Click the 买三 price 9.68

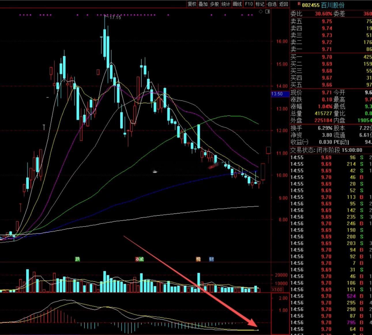pyautogui.click(x=327, y=71)
